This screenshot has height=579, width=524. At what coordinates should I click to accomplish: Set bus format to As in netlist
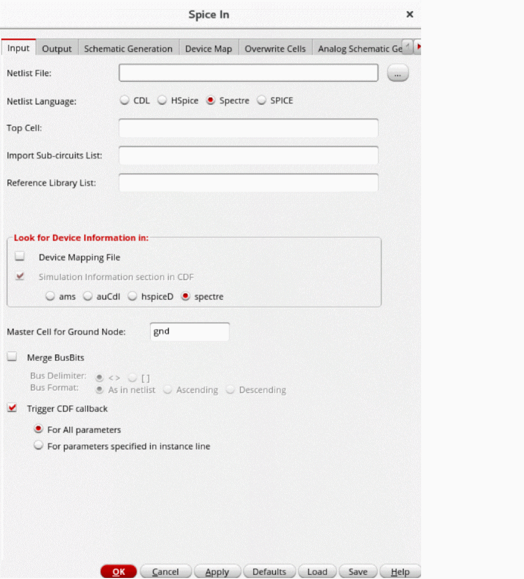(99, 390)
